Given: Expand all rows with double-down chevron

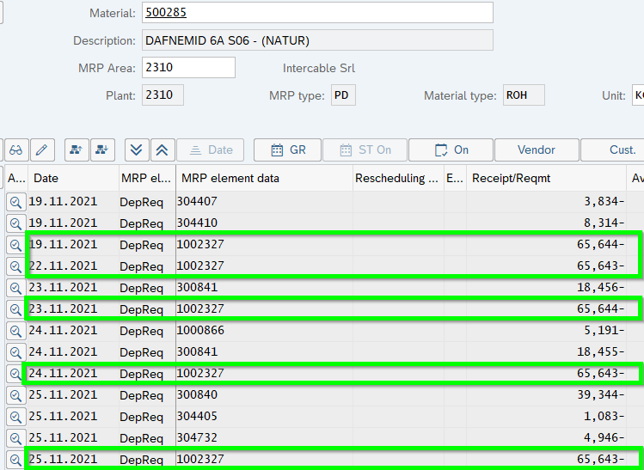Looking at the screenshot, I should (137, 150).
